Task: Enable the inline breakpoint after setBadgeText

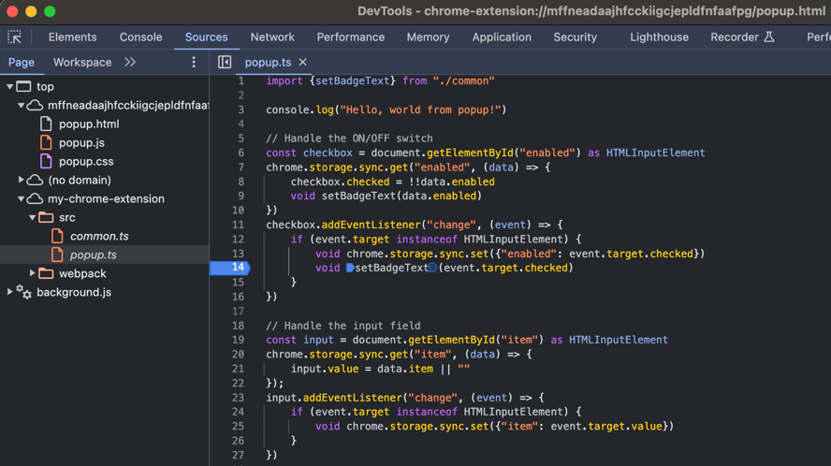Action: coord(433,268)
